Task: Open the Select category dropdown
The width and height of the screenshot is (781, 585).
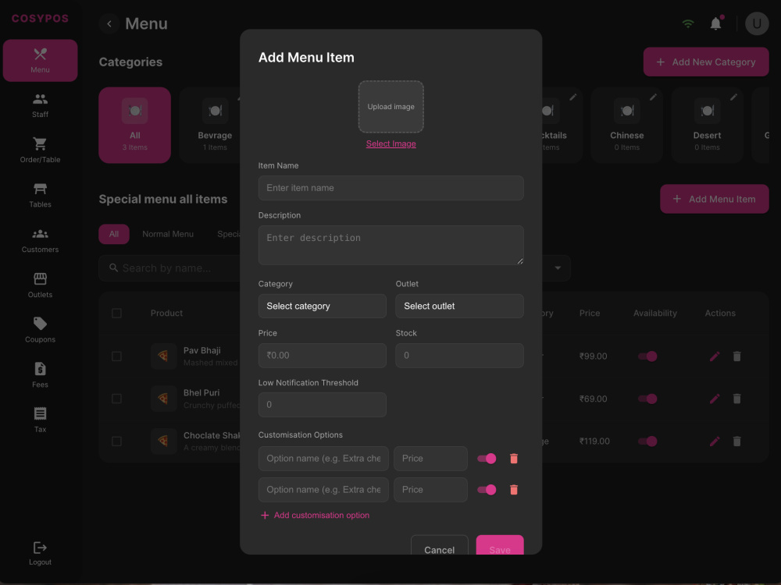Action: point(323,307)
